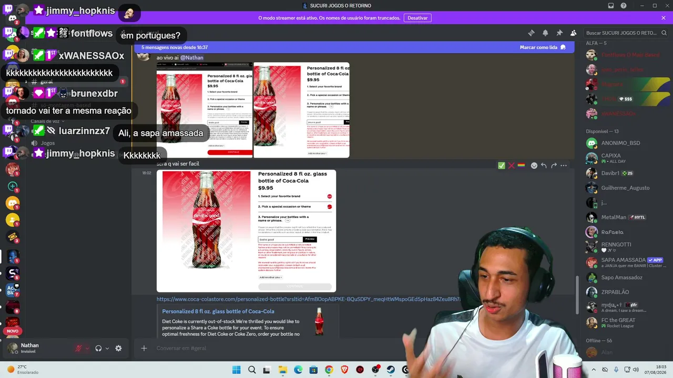Image resolution: width=673 pixels, height=378 pixels.
Task: Launch Microsoft Edge from taskbar
Action: click(298, 370)
